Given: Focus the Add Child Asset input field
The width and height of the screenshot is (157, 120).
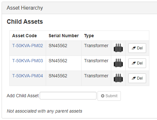Looking at the screenshot, I should pyautogui.click(x=68, y=96).
